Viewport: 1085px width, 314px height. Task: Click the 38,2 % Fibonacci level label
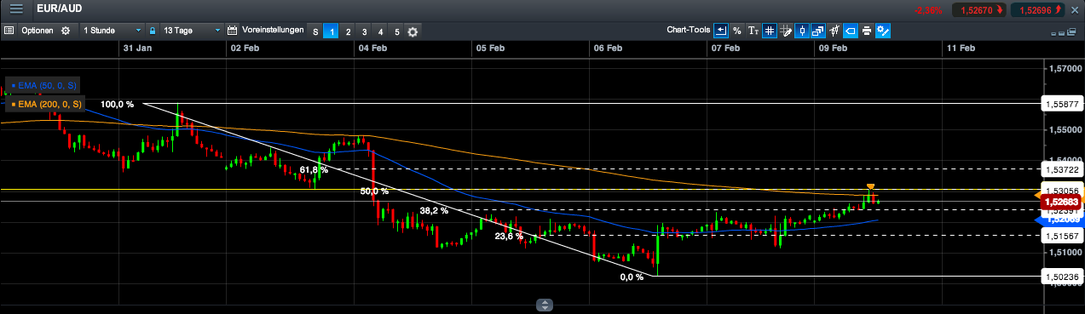433,210
